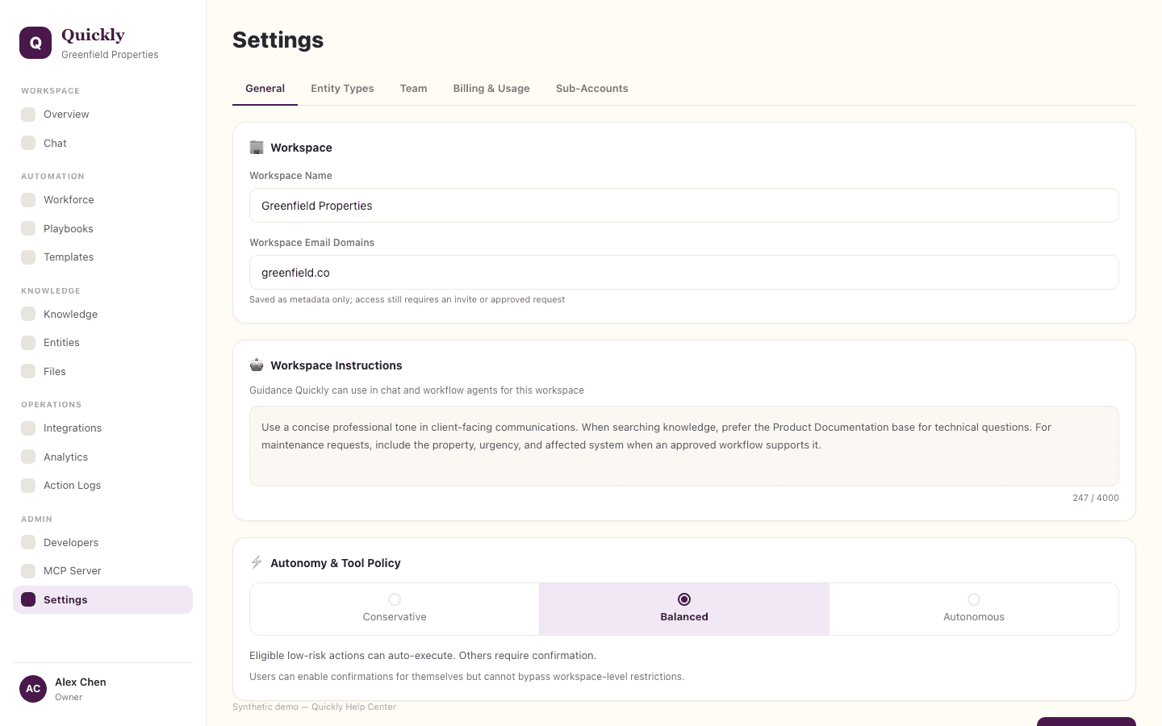
Task: Click the MCP Server sidebar icon
Action: click(28, 571)
